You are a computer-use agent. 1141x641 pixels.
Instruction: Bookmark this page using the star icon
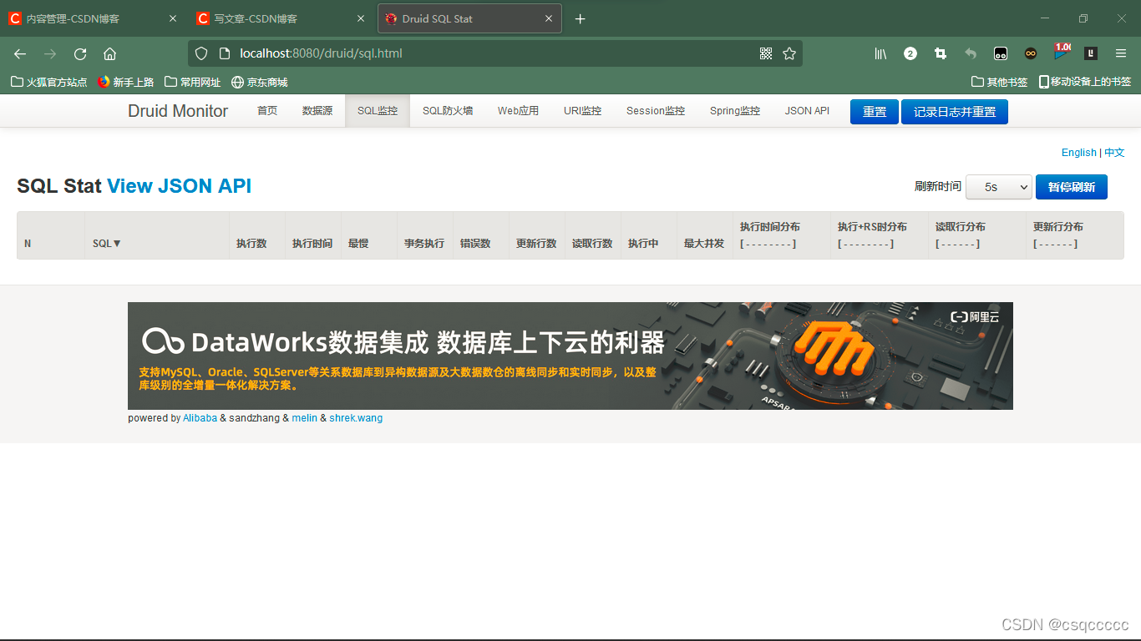click(789, 53)
